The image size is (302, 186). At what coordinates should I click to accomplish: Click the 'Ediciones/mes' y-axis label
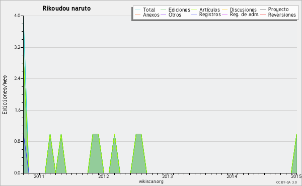pos(5,95)
